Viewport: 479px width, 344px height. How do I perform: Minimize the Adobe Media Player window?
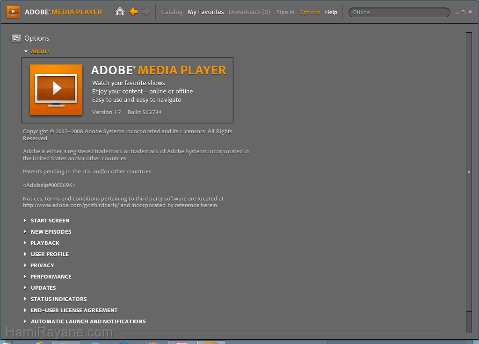click(x=457, y=12)
